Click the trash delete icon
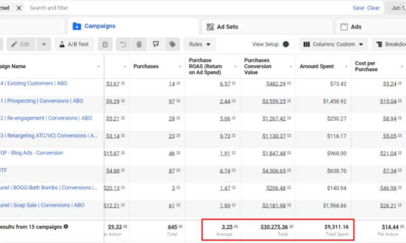This screenshot has height=243, width=406. coord(139,45)
